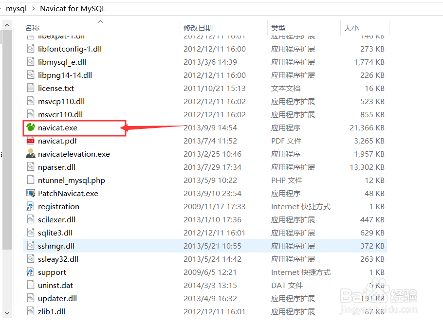The height and width of the screenshot is (325, 443).
Task: Select the zlib1.dll file name
Action: [x=52, y=312]
